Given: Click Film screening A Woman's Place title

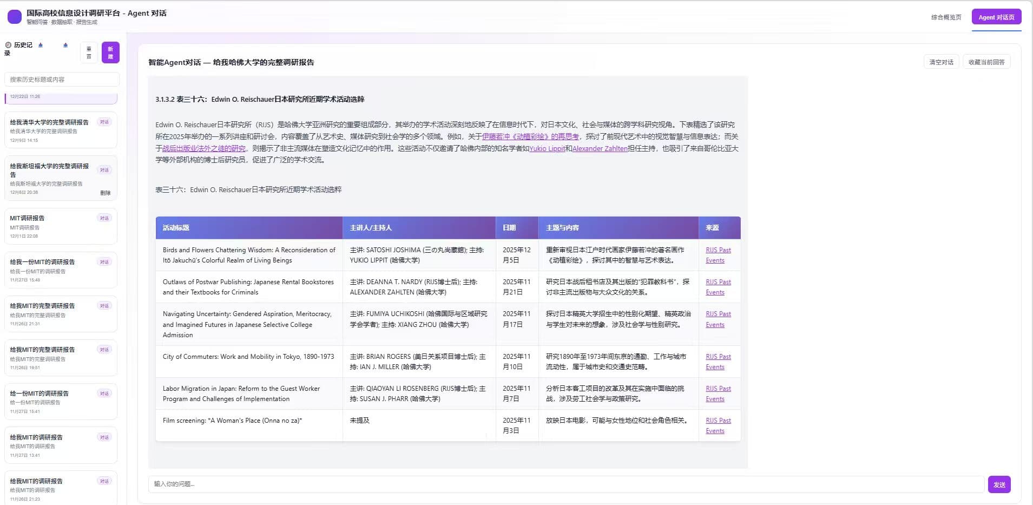Looking at the screenshot, I should tap(233, 421).
